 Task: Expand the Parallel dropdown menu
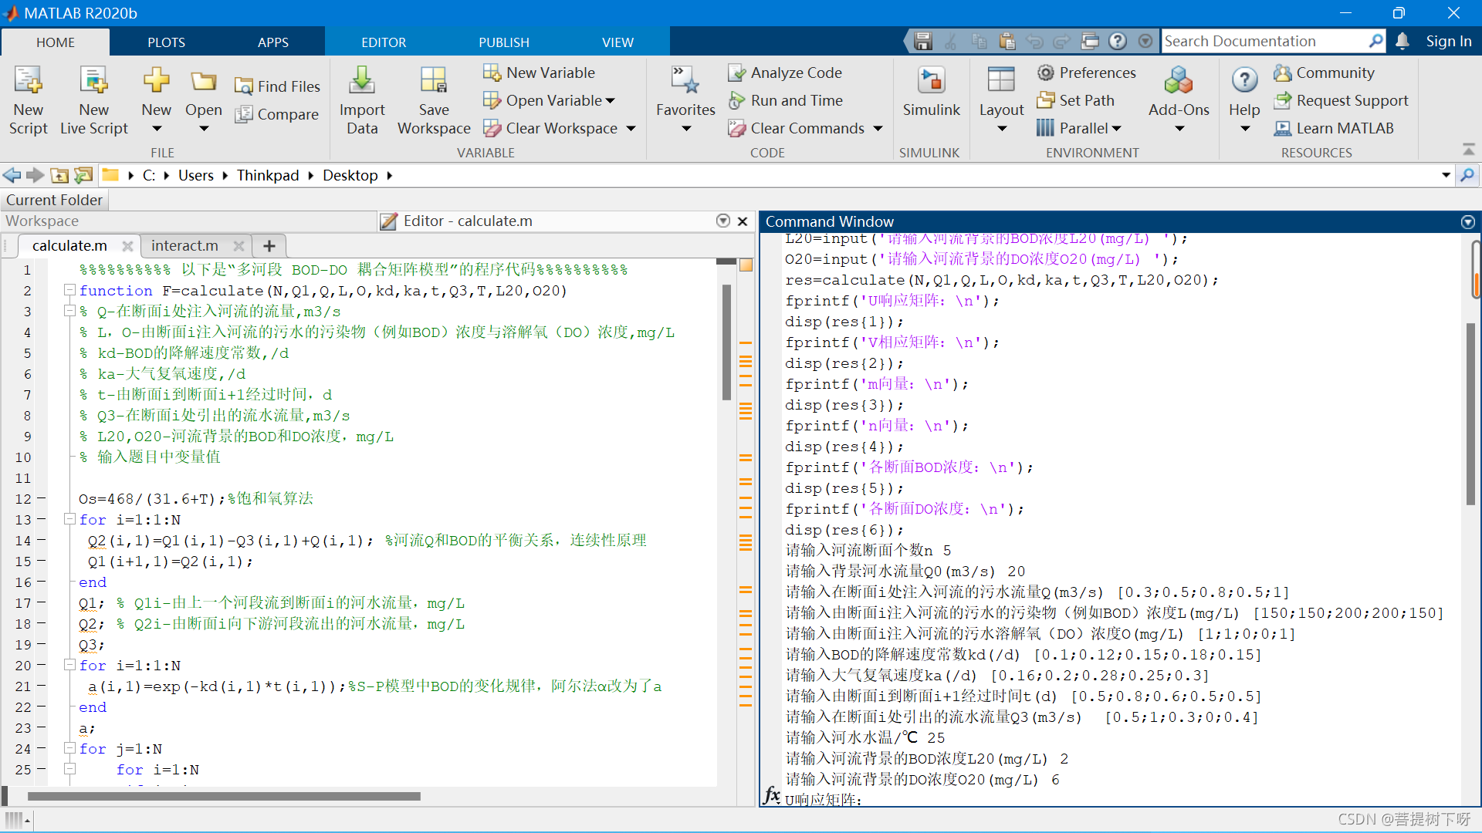click(1117, 129)
